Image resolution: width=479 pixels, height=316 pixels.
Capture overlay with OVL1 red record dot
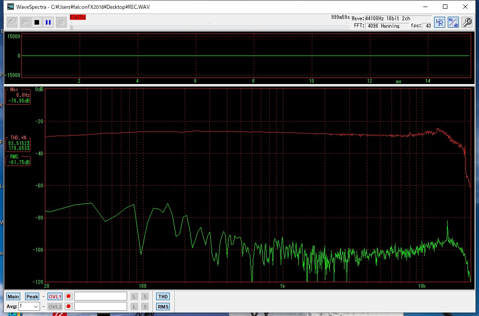click(x=69, y=297)
